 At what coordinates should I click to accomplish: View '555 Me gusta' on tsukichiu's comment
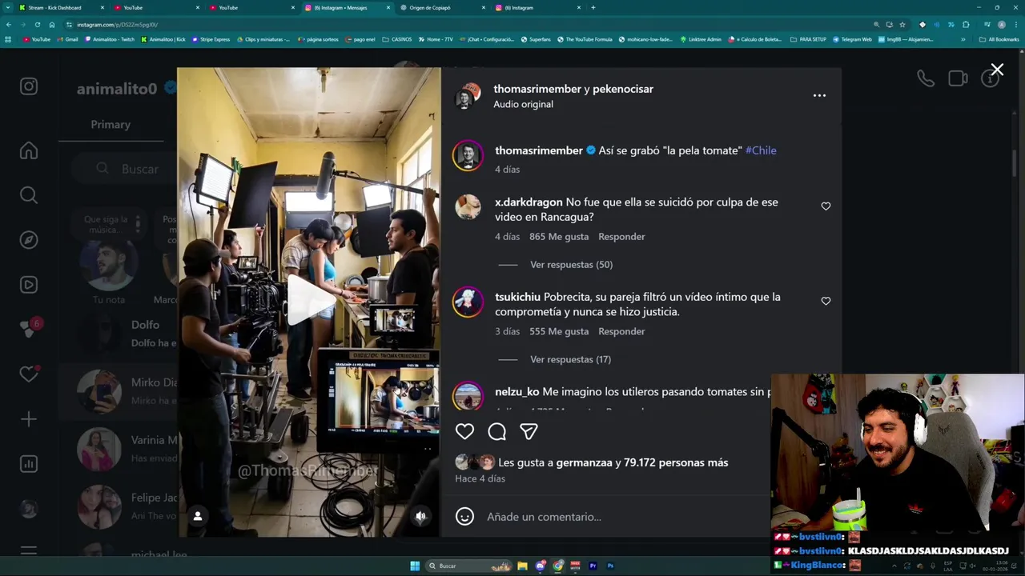click(559, 331)
